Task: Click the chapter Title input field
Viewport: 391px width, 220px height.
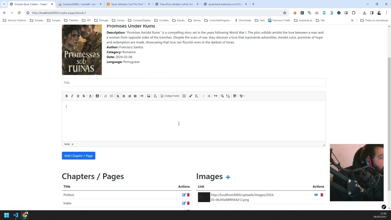Action: 194,82
